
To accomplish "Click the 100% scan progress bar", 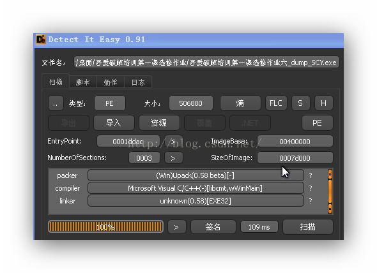I will tap(106, 226).
